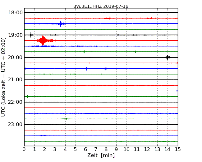Click x-axis tick label 13
This screenshot has width=202, height=162.
point(157,150)
